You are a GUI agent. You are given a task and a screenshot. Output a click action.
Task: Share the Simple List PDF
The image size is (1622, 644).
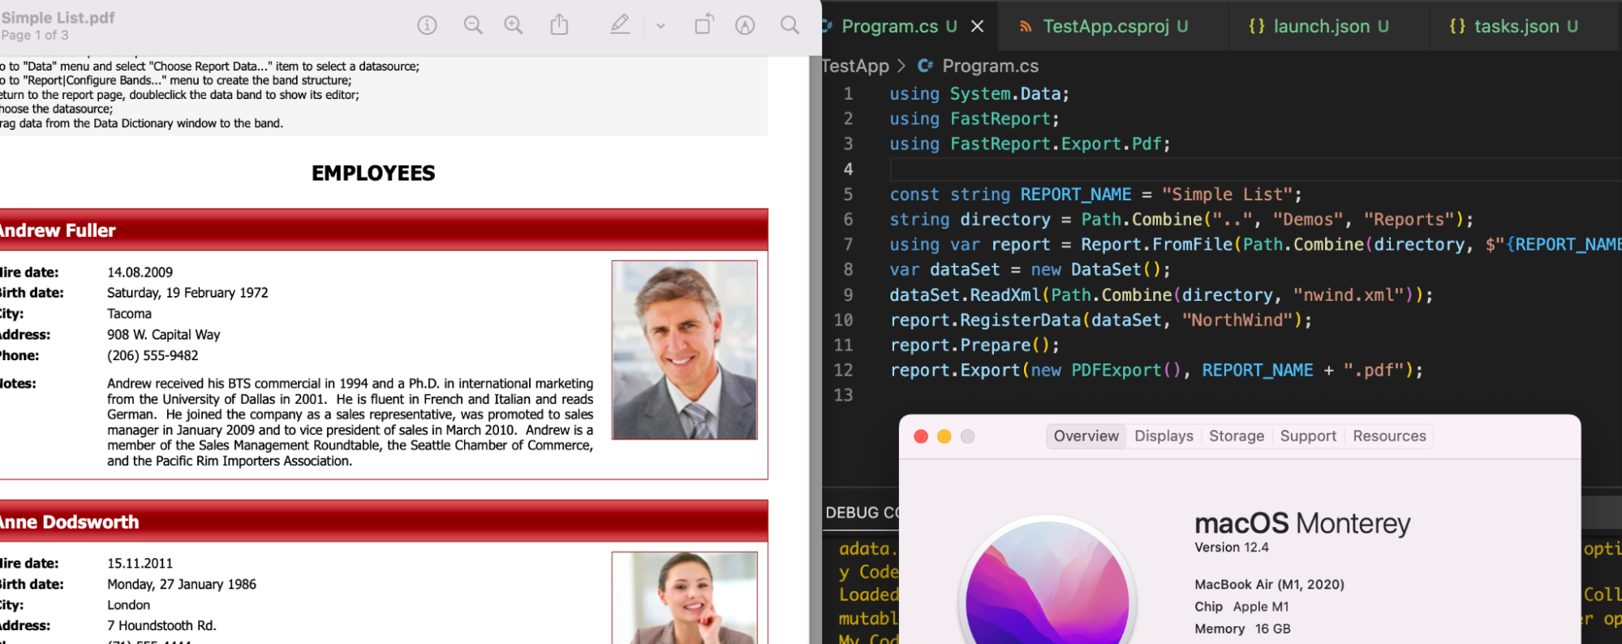[559, 25]
